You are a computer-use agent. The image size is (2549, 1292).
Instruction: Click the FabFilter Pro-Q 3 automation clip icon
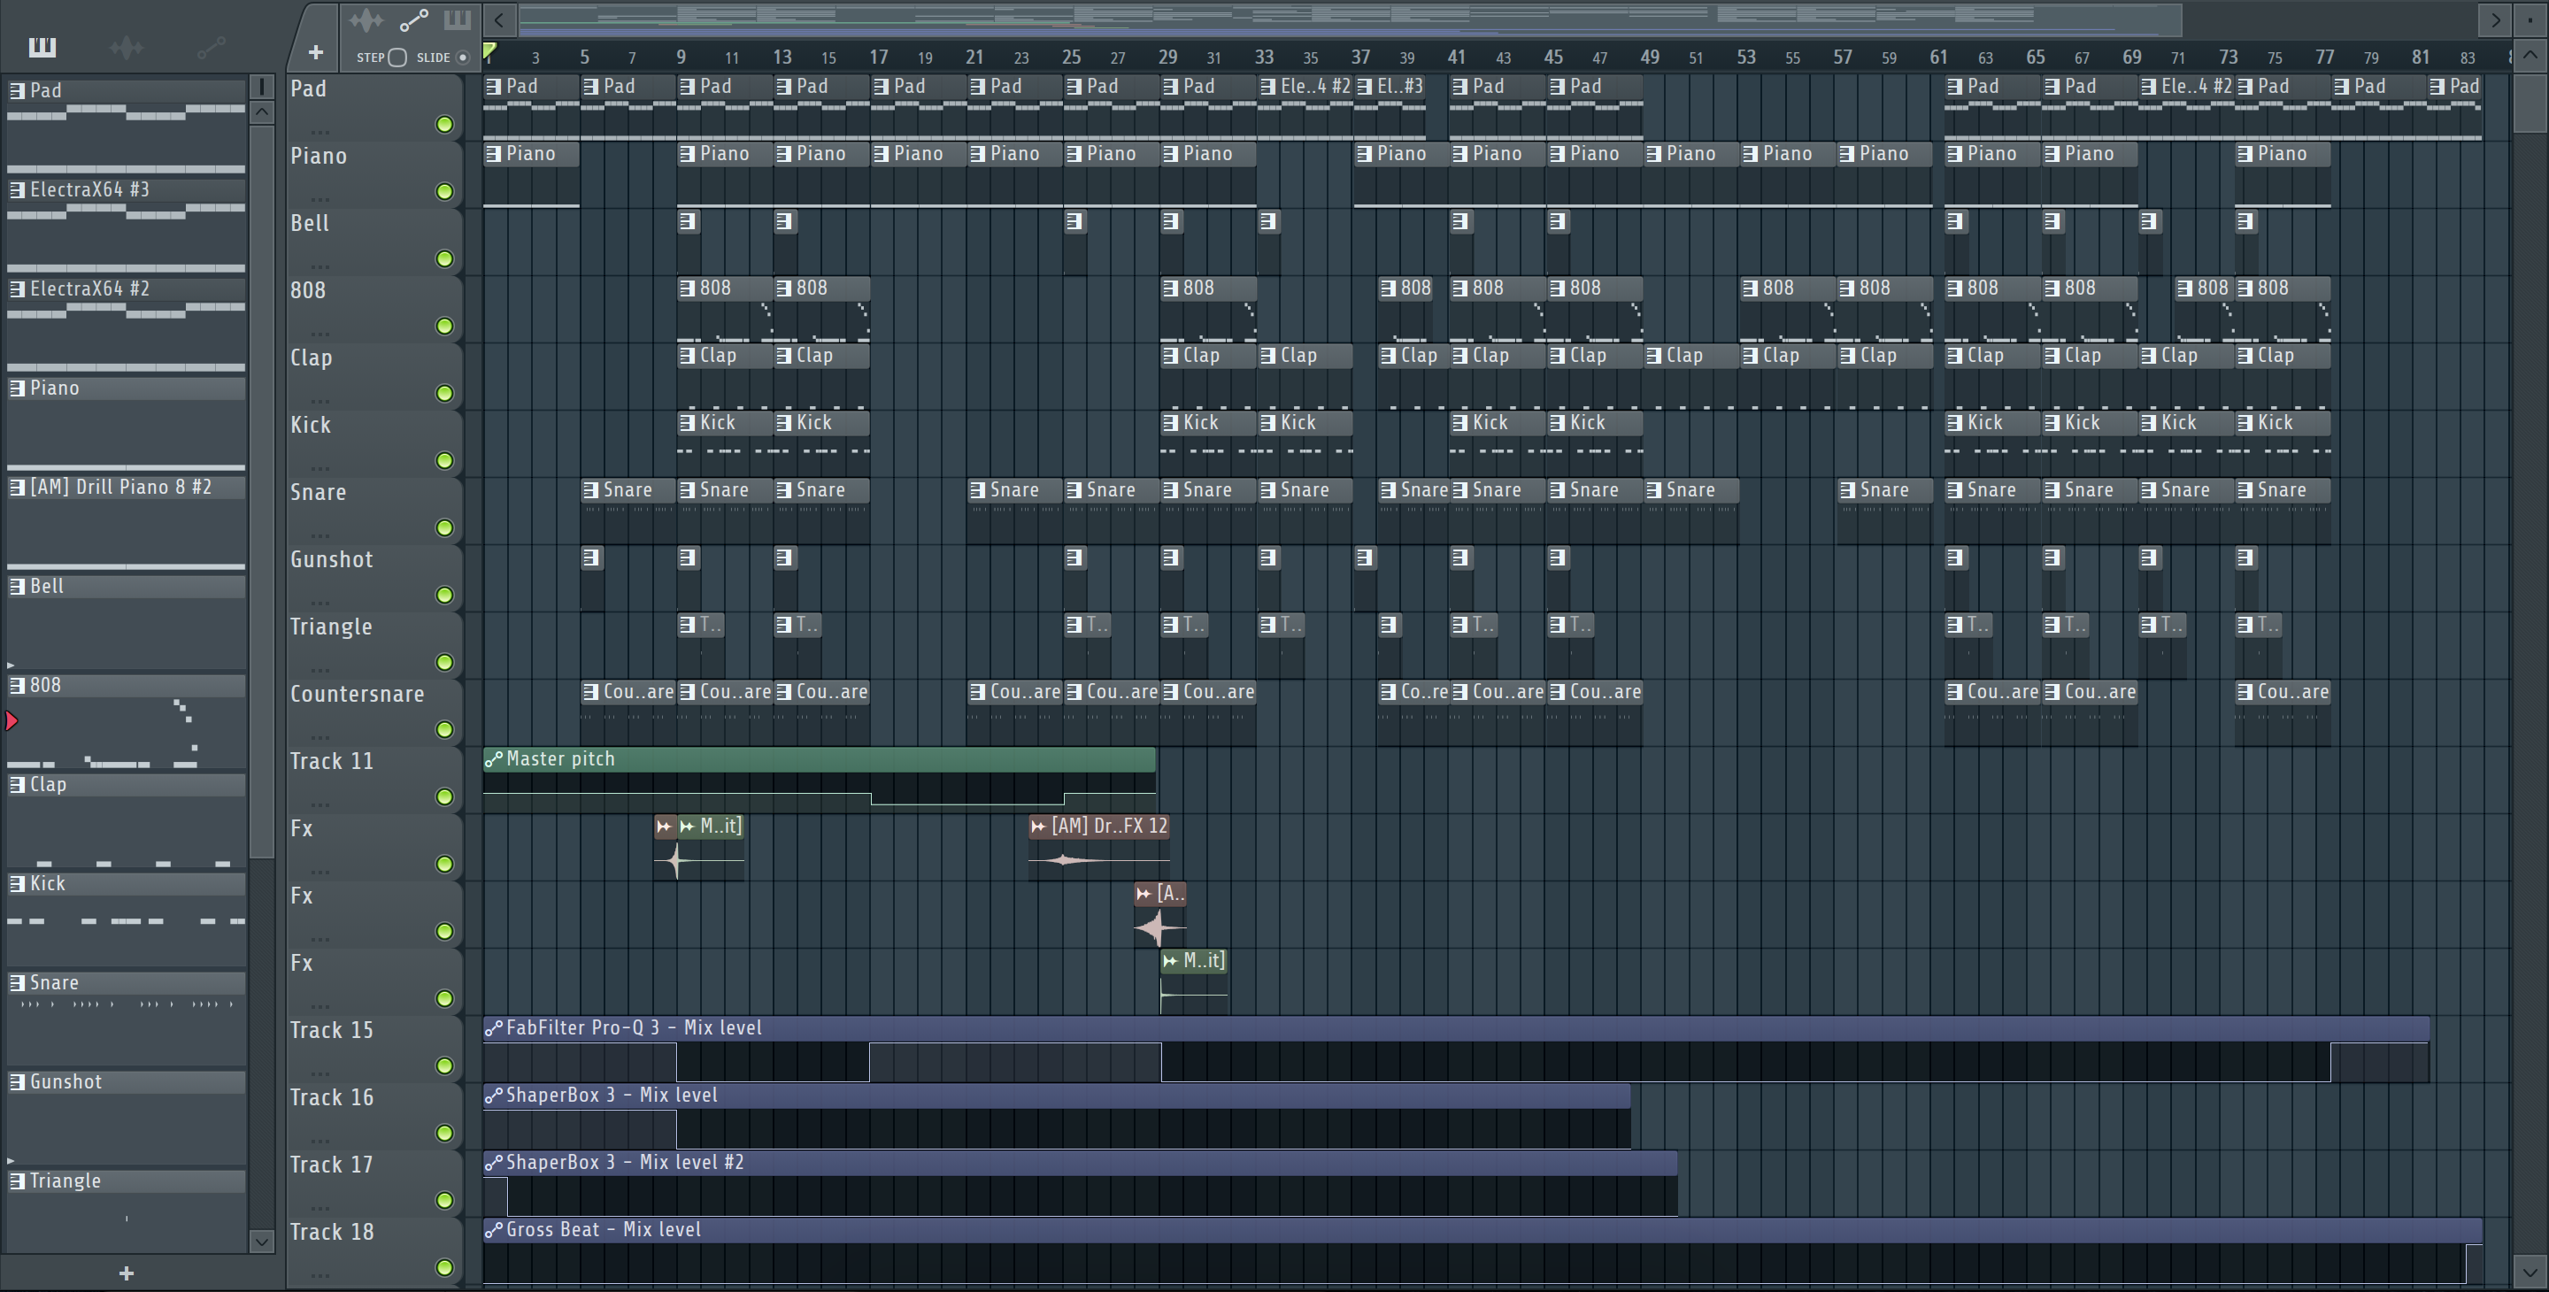[493, 1028]
